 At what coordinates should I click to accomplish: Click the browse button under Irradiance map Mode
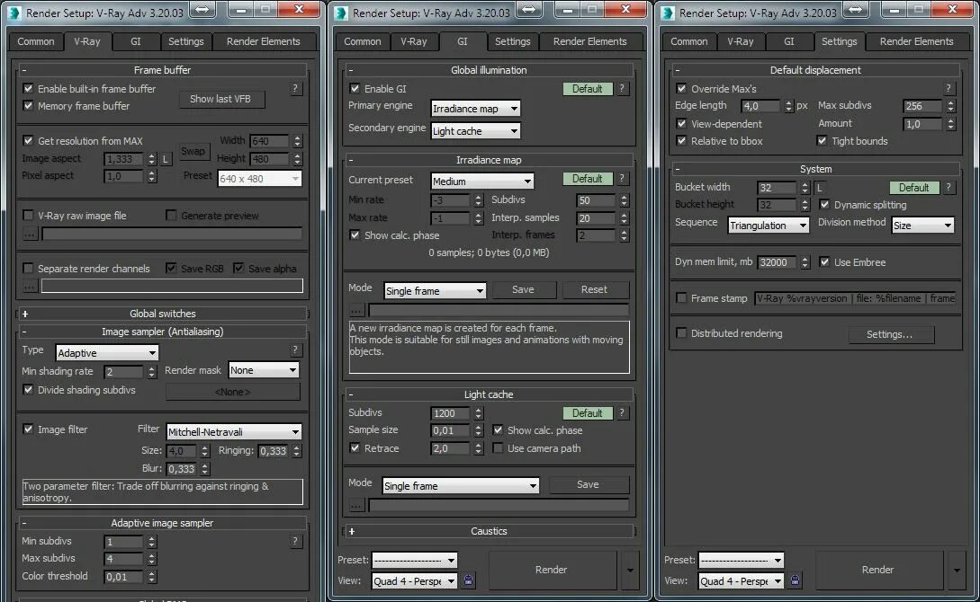coord(356,309)
